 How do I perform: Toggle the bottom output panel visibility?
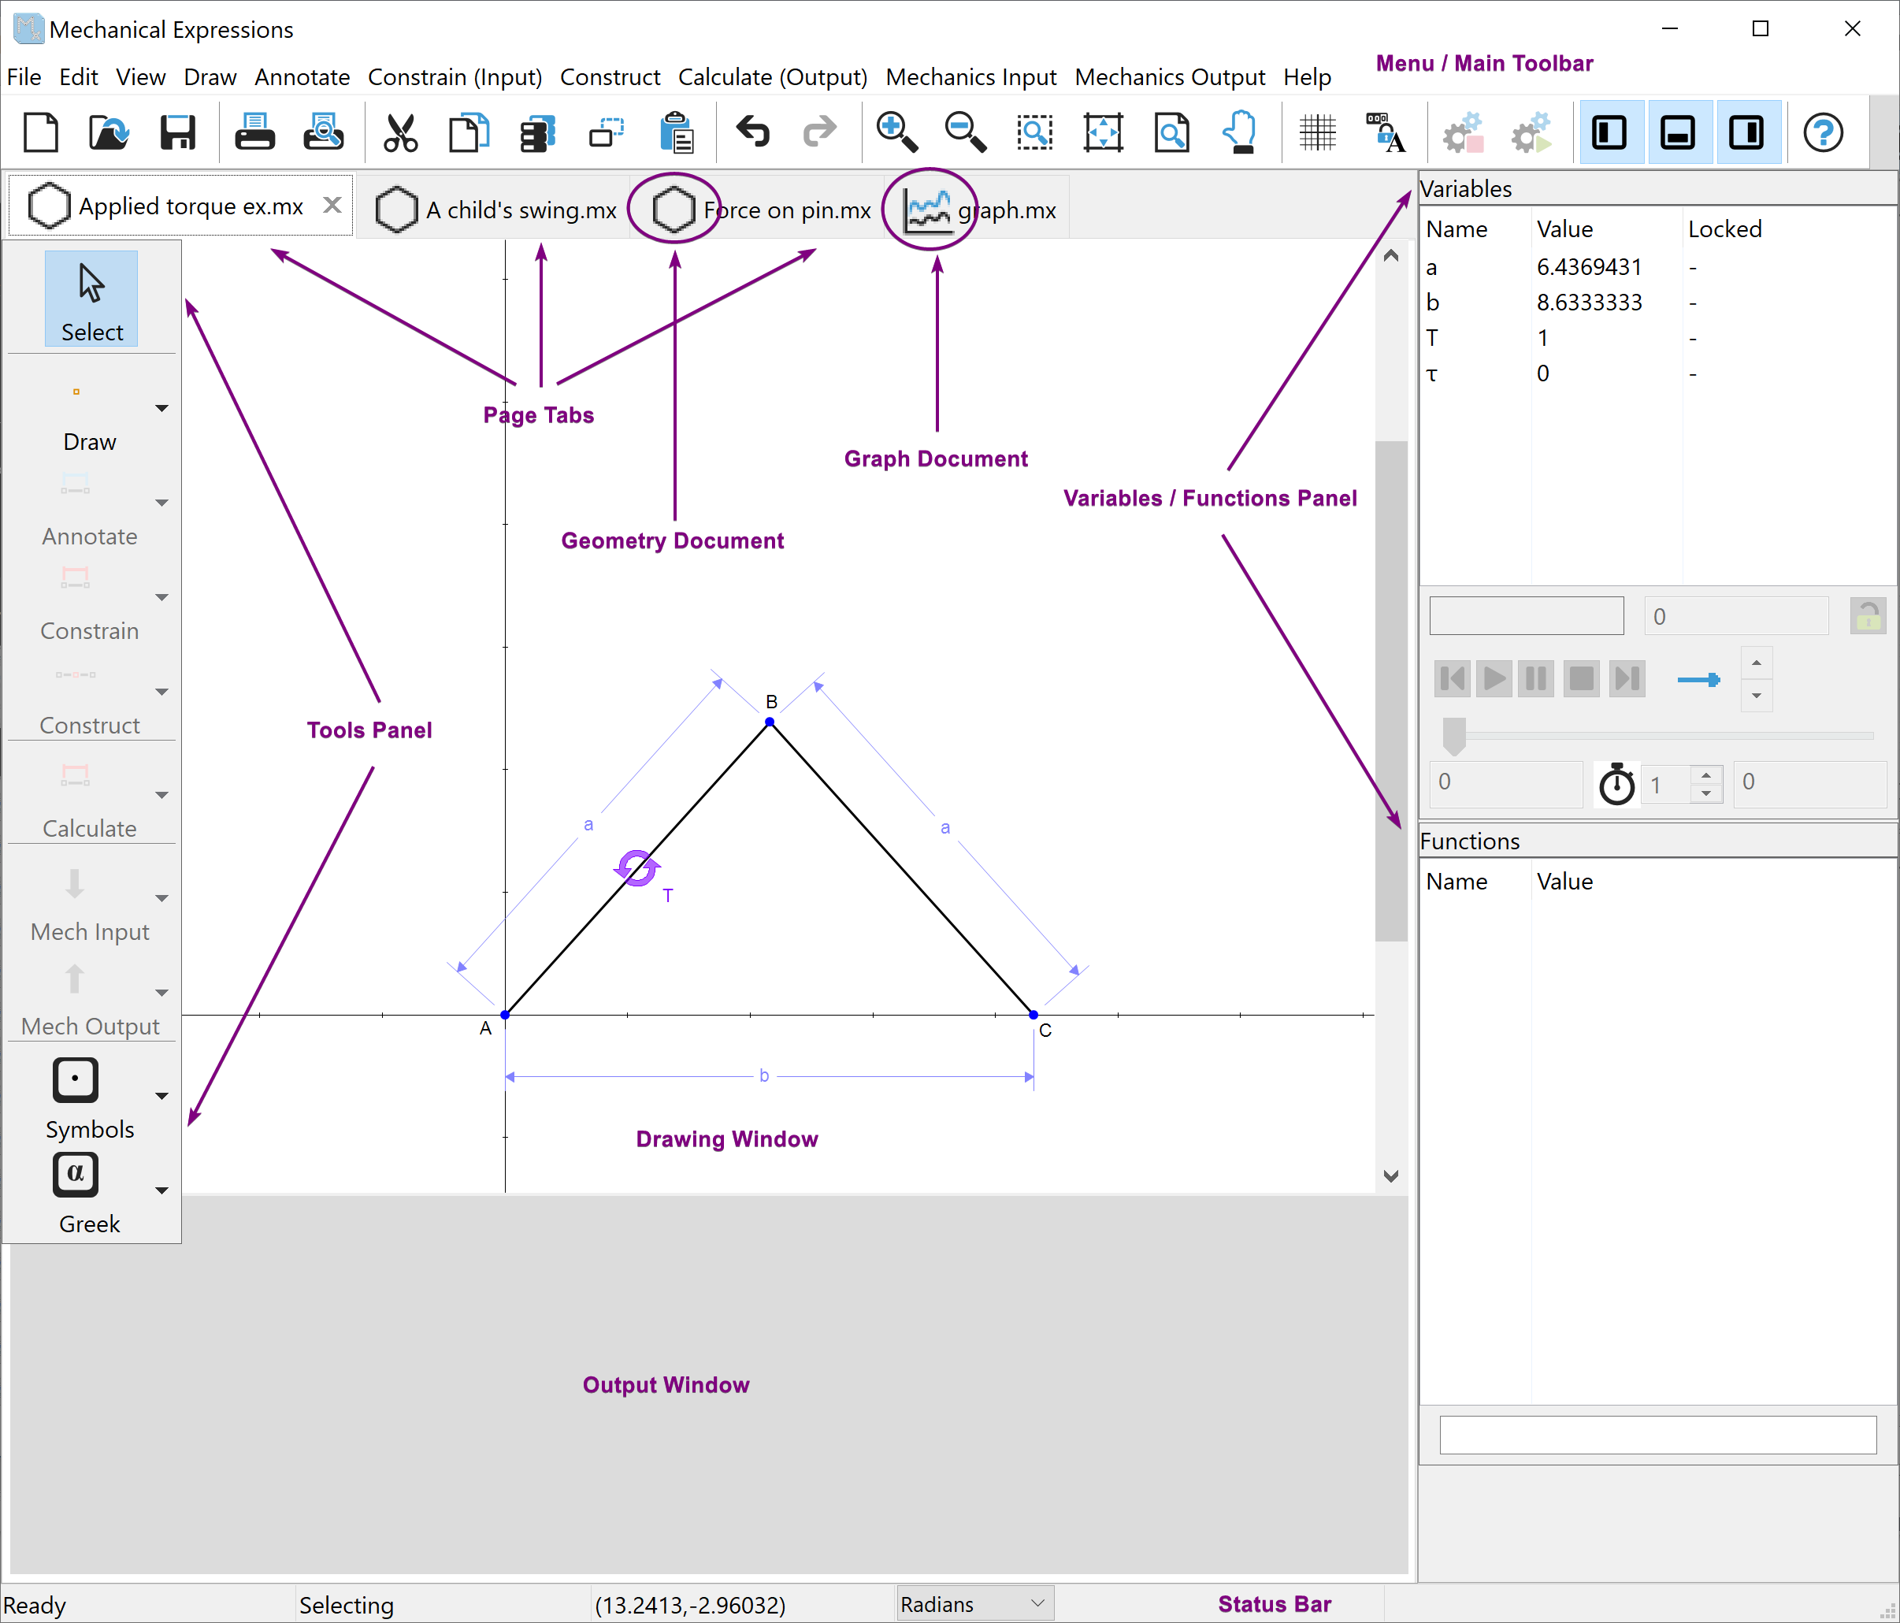(x=1678, y=133)
